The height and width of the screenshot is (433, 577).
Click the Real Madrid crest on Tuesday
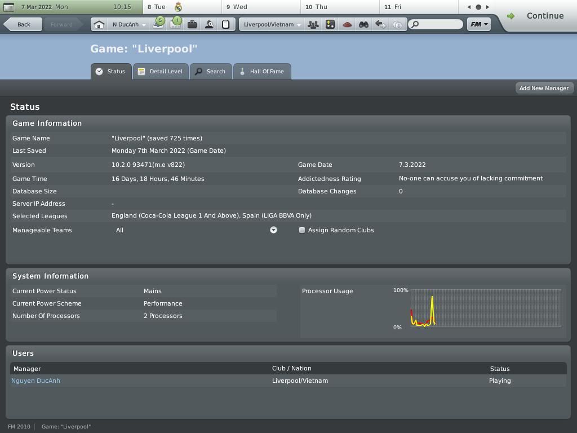pos(179,7)
